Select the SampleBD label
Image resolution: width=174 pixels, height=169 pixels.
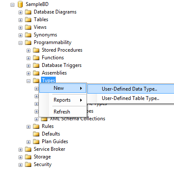(37, 4)
